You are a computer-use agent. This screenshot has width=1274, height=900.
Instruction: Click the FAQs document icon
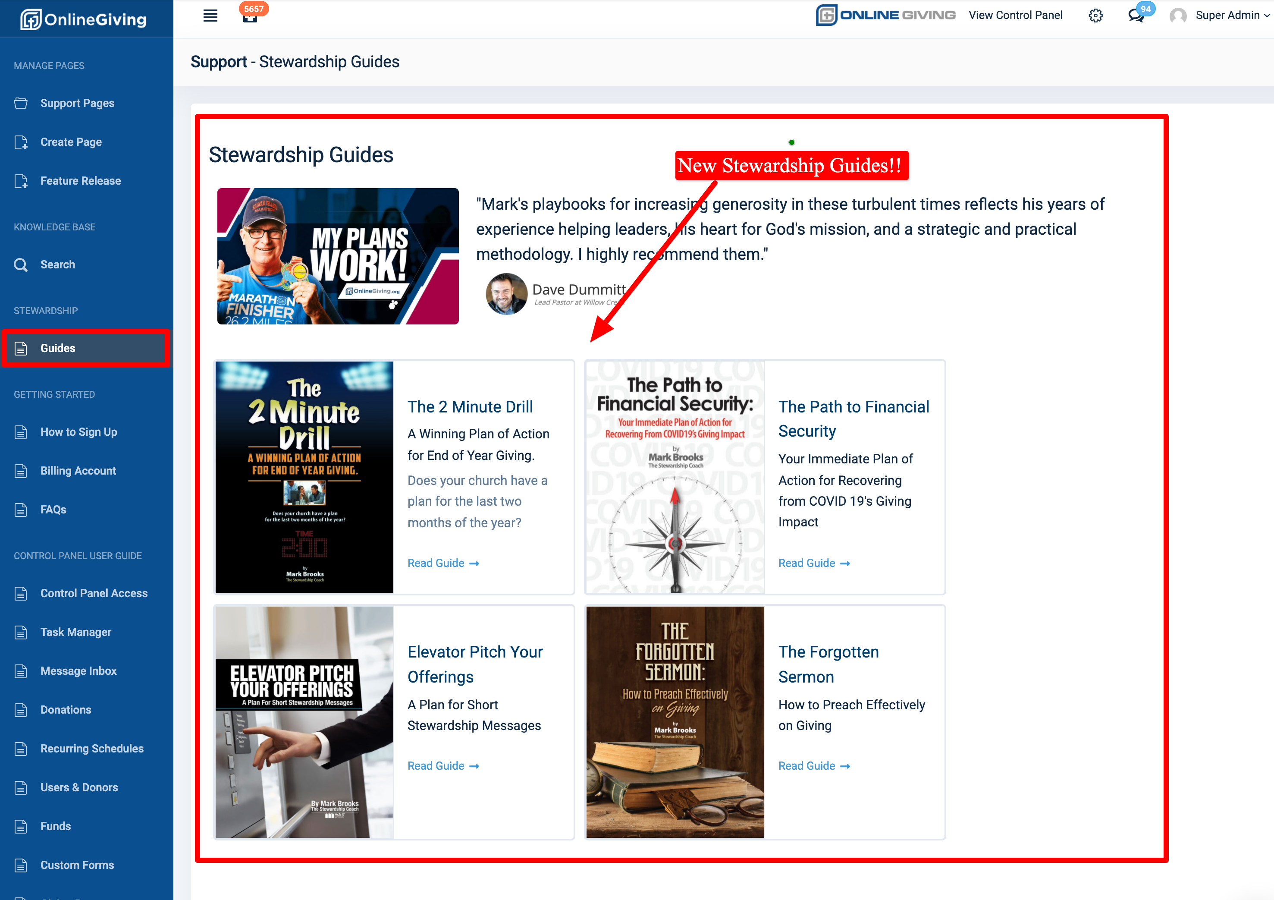(x=21, y=510)
